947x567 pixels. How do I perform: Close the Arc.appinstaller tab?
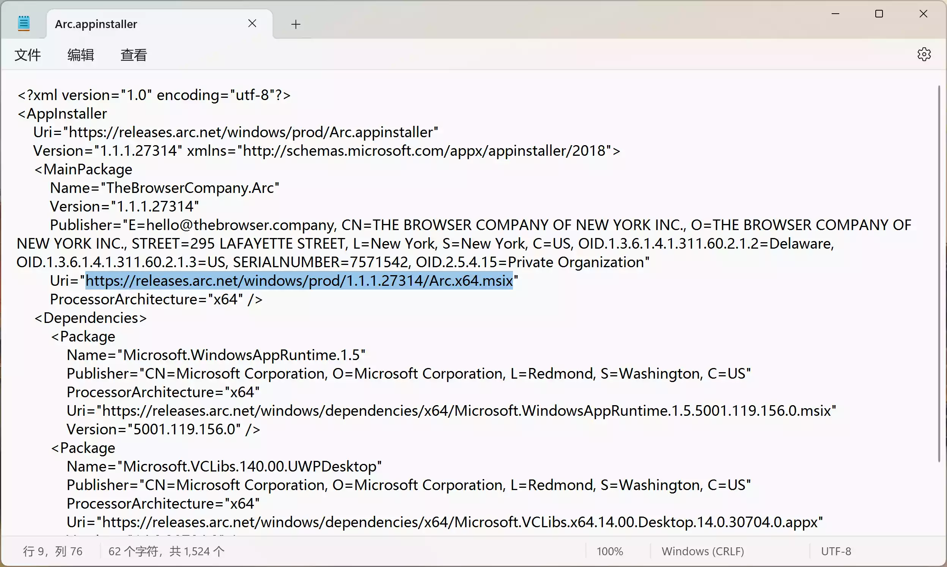coord(252,24)
